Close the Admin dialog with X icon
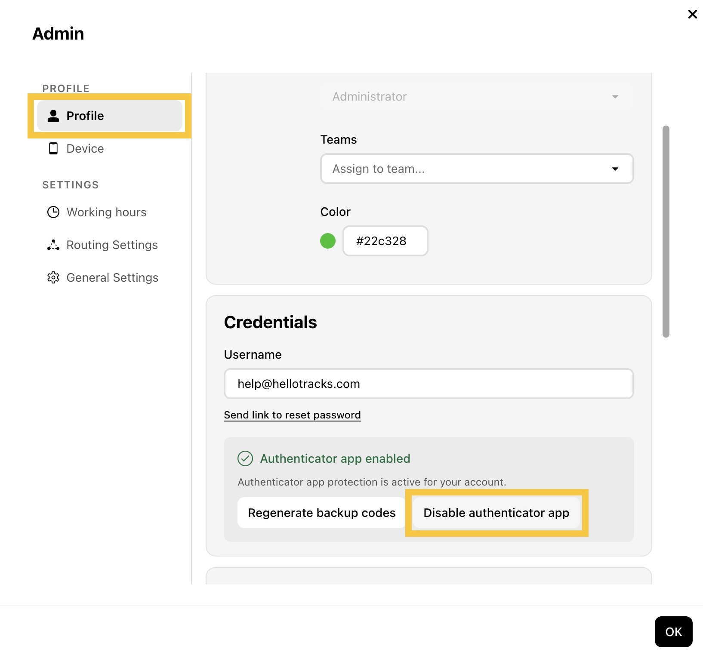703x652 pixels. (692, 14)
